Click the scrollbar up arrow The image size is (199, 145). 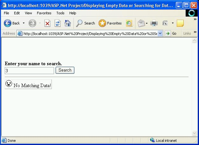194,40
